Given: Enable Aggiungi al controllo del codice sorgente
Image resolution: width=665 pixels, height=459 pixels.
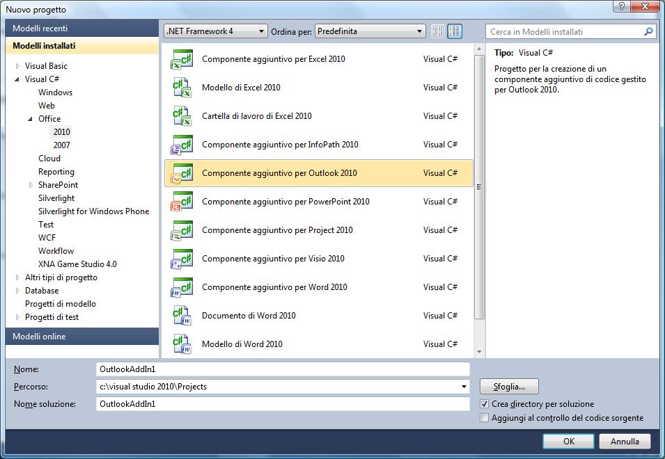Looking at the screenshot, I should pos(484,418).
